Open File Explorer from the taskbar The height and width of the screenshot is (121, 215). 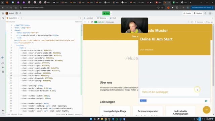[x=102, y=119]
